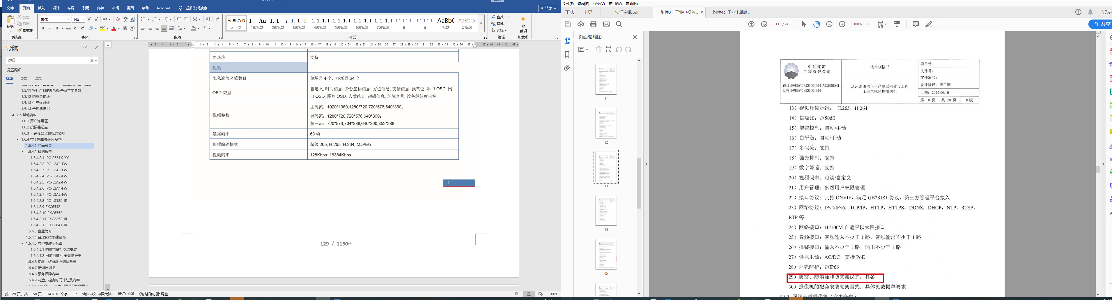Go to previous PDF page with up arrow
1112x300 pixels.
[x=751, y=24]
